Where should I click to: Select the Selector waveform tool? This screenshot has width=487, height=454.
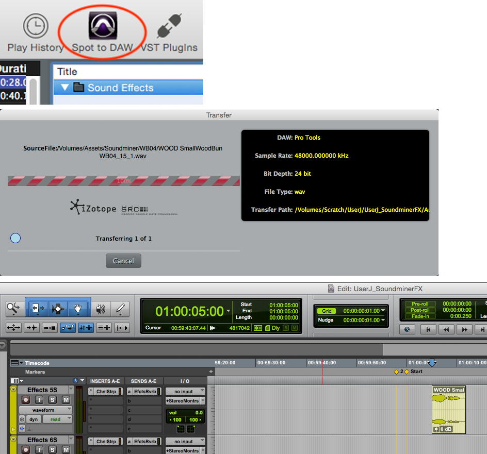pyautogui.click(x=58, y=309)
